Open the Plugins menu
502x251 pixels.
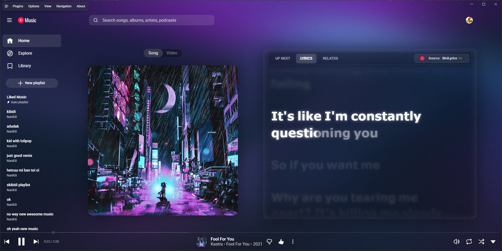(x=18, y=6)
